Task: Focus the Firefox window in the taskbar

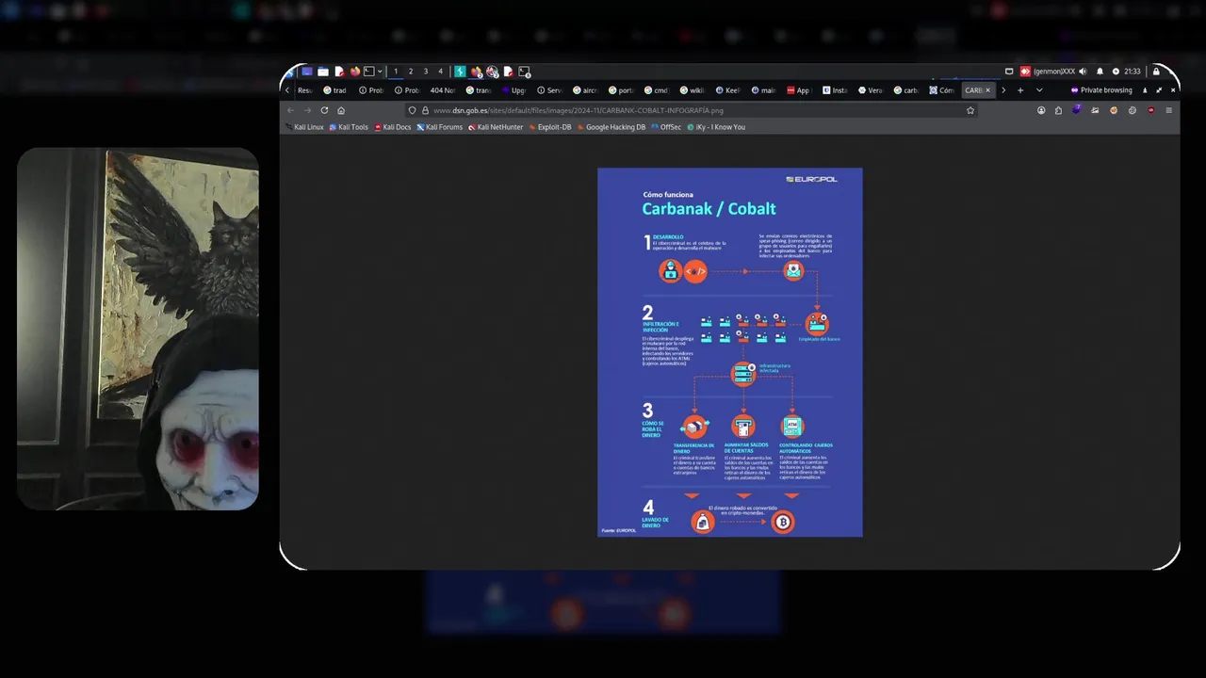Action: click(x=476, y=72)
